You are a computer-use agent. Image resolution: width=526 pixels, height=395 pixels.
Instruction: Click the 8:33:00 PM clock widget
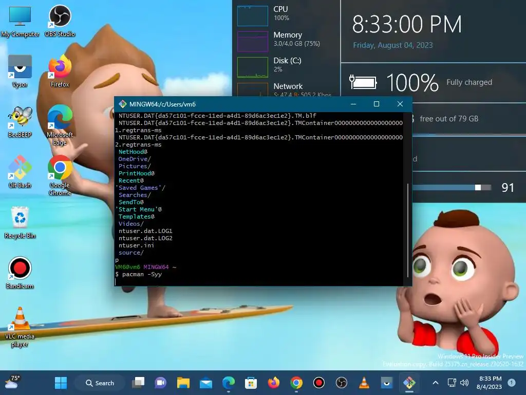tap(407, 25)
